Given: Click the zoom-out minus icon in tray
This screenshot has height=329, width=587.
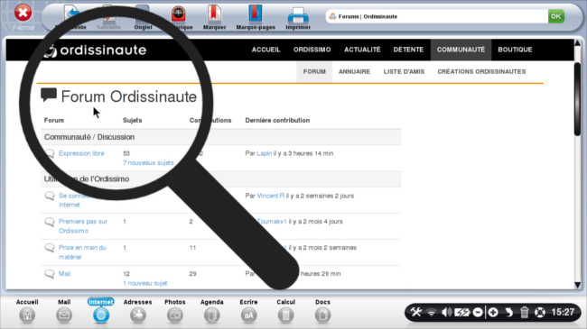Looking at the screenshot, I should 478,312.
